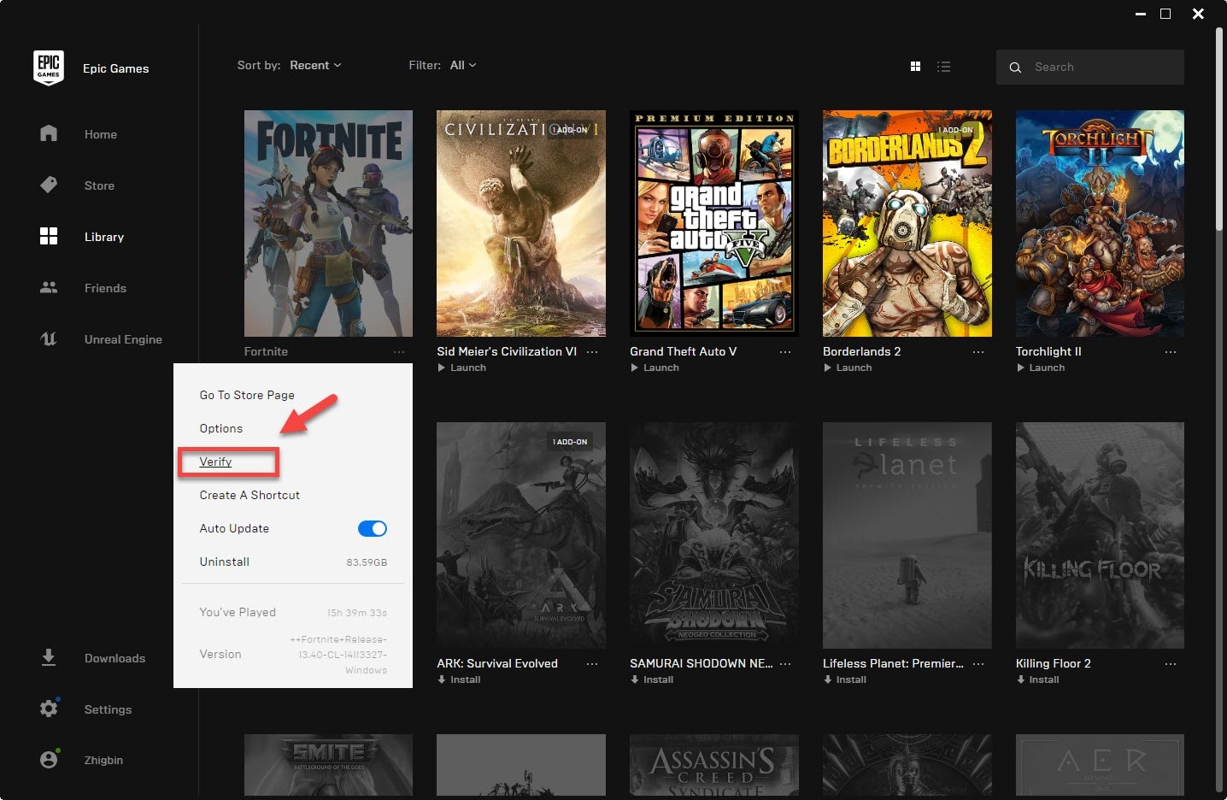This screenshot has height=800, width=1227.
Task: Click the AER cover thumbnail
Action: (x=1100, y=765)
